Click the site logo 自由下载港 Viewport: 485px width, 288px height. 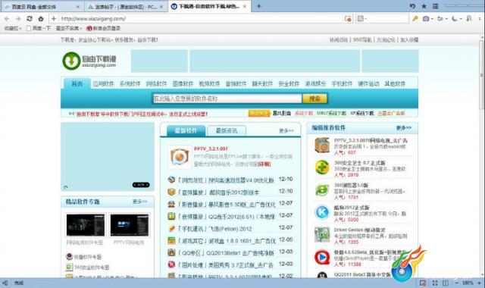point(89,61)
